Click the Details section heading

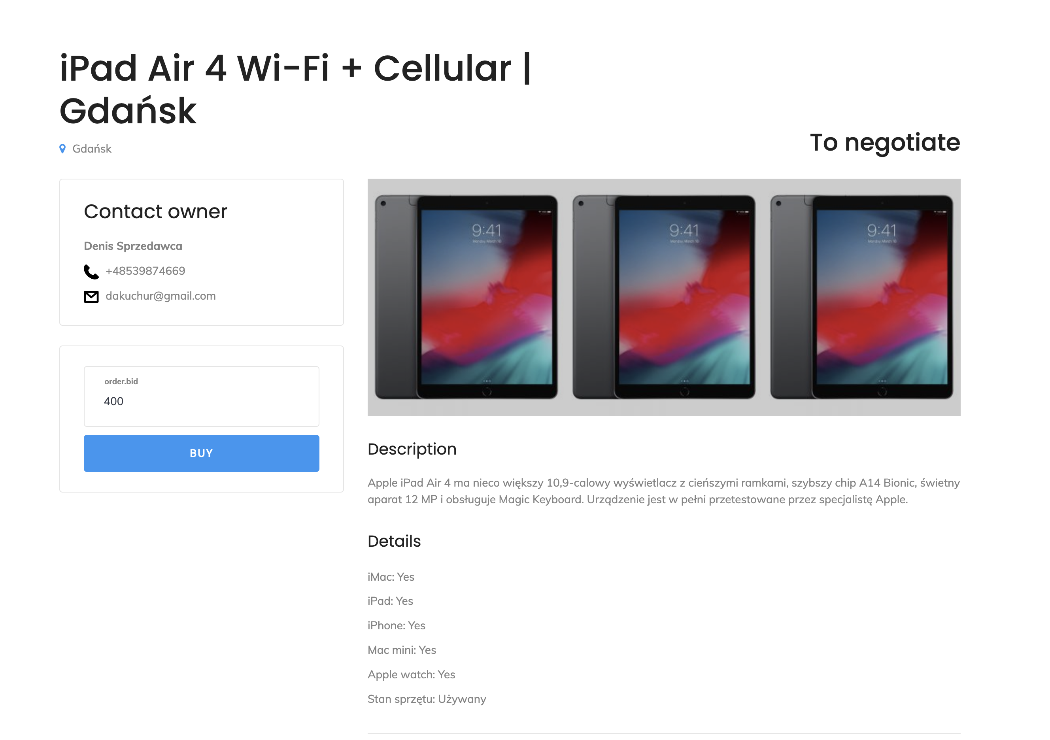coord(394,541)
